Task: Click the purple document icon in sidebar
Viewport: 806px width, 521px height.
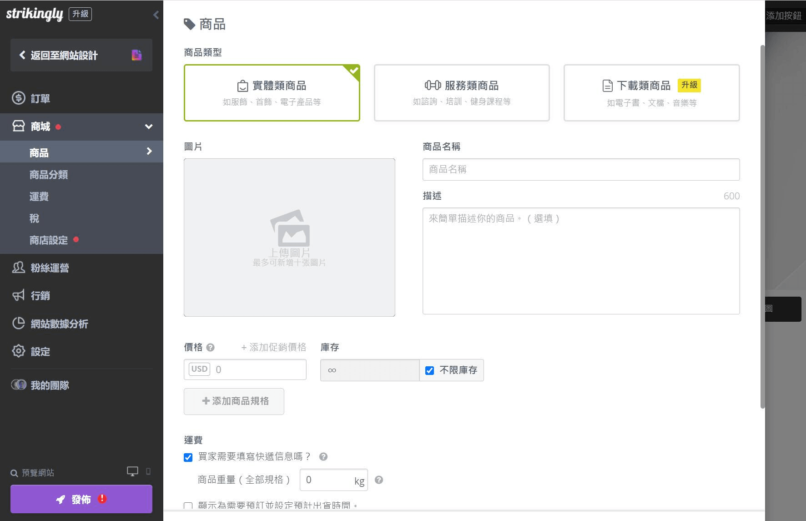Action: [x=136, y=55]
